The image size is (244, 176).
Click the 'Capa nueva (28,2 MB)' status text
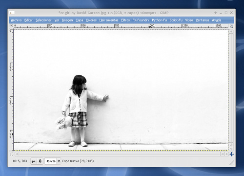click(78, 161)
